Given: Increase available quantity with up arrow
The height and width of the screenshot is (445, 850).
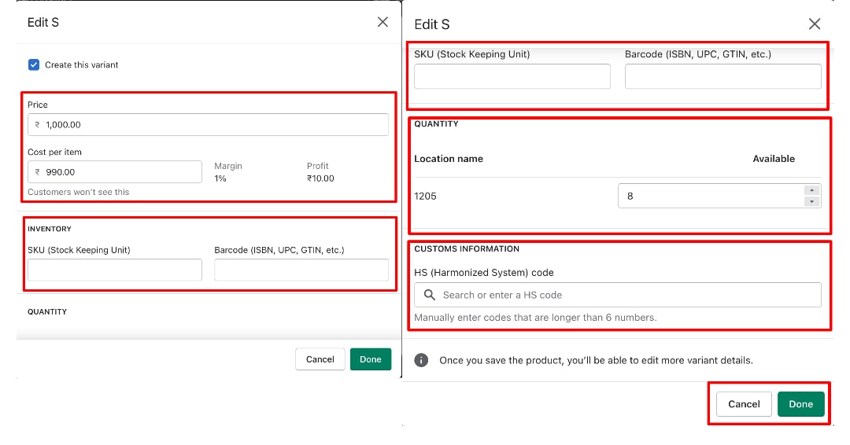Looking at the screenshot, I should [811, 190].
